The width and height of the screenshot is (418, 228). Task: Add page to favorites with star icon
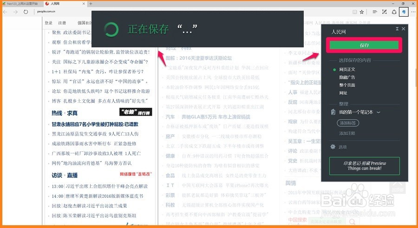click(x=362, y=12)
